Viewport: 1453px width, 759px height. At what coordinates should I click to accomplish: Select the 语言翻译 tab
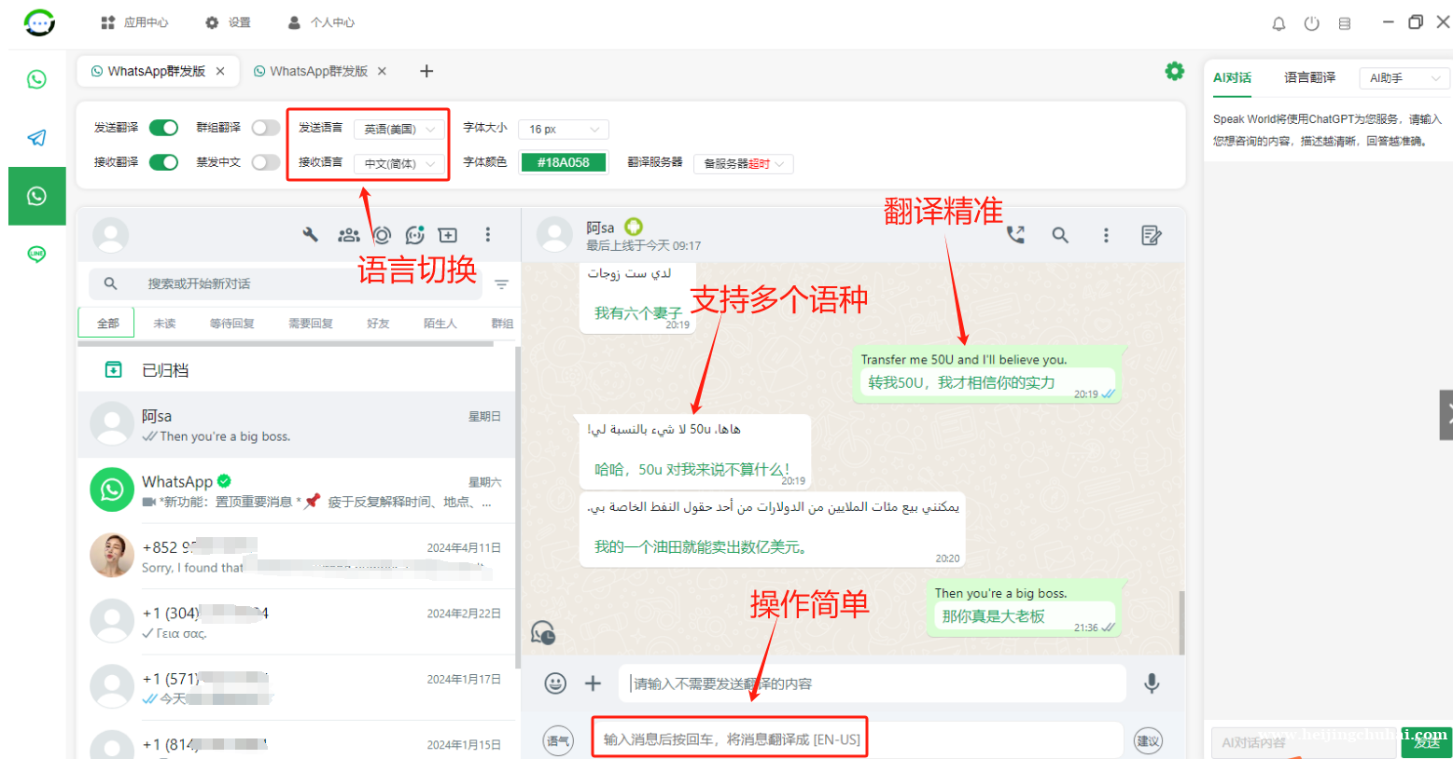pyautogui.click(x=1309, y=77)
